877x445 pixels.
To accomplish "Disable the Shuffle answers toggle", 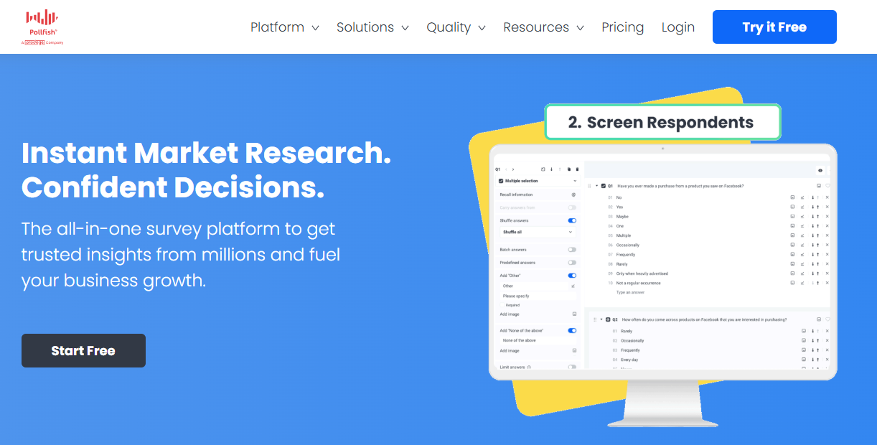I will 572,220.
